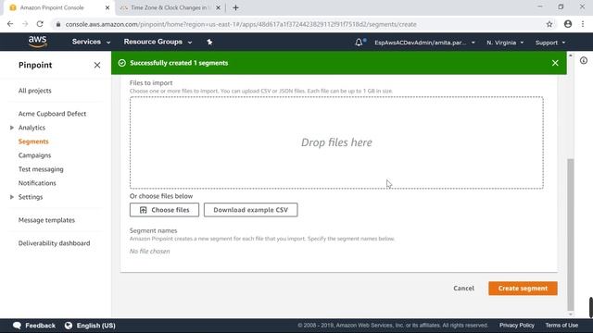This screenshot has height=333, width=593.
Task: Click the language globe icon
Action: pyautogui.click(x=69, y=326)
